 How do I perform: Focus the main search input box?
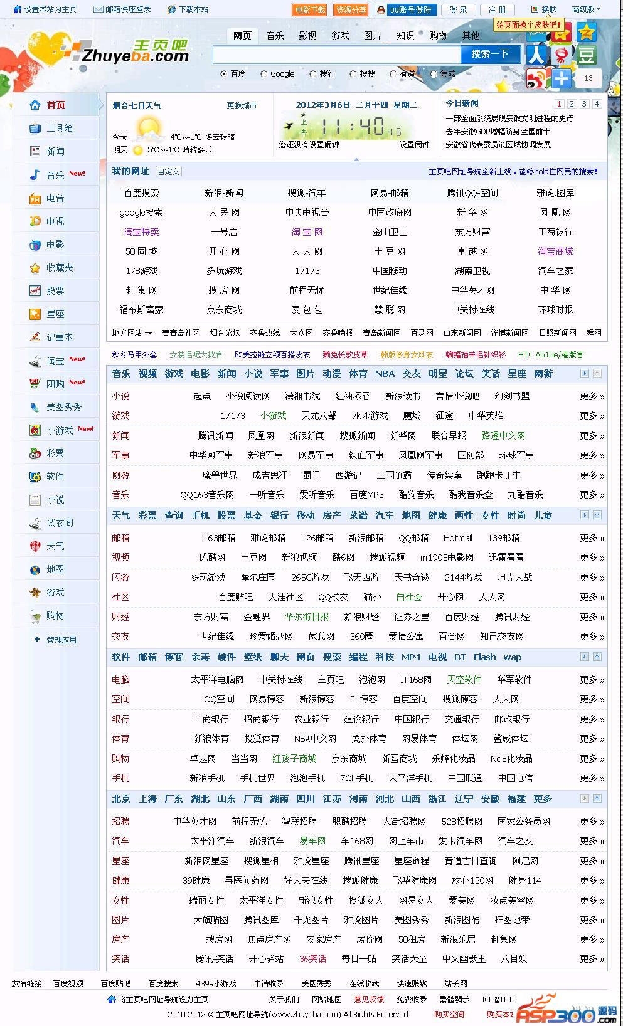click(x=336, y=55)
